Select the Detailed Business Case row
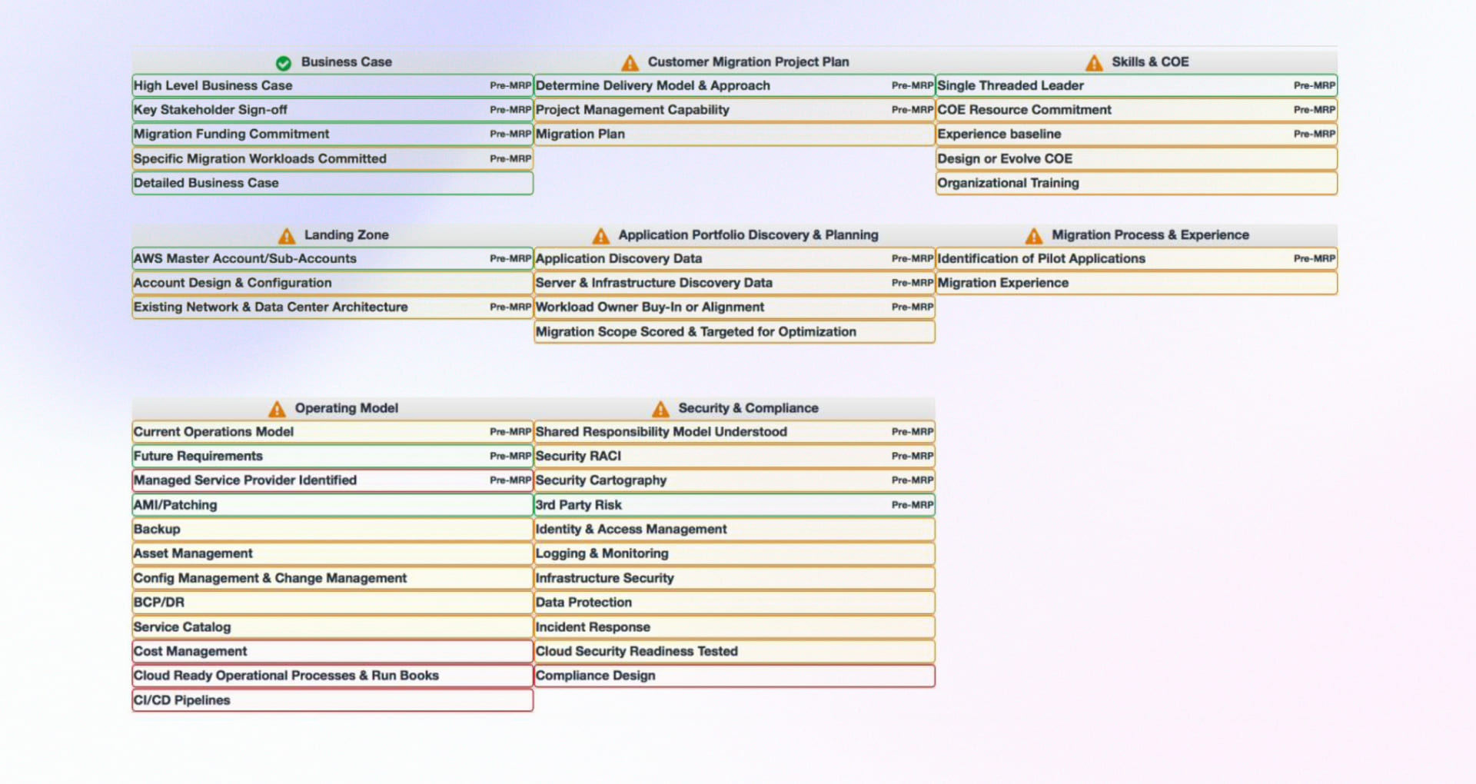 tap(333, 183)
